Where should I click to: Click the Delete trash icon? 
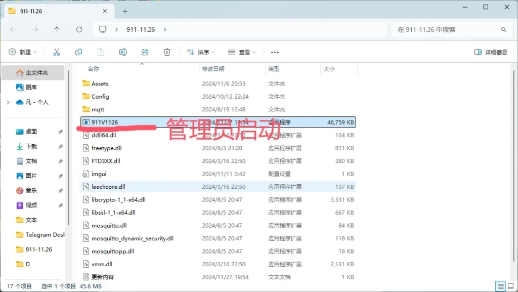[x=167, y=52]
